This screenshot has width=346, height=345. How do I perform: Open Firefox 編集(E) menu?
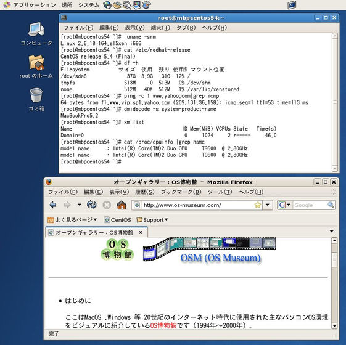click(x=93, y=192)
